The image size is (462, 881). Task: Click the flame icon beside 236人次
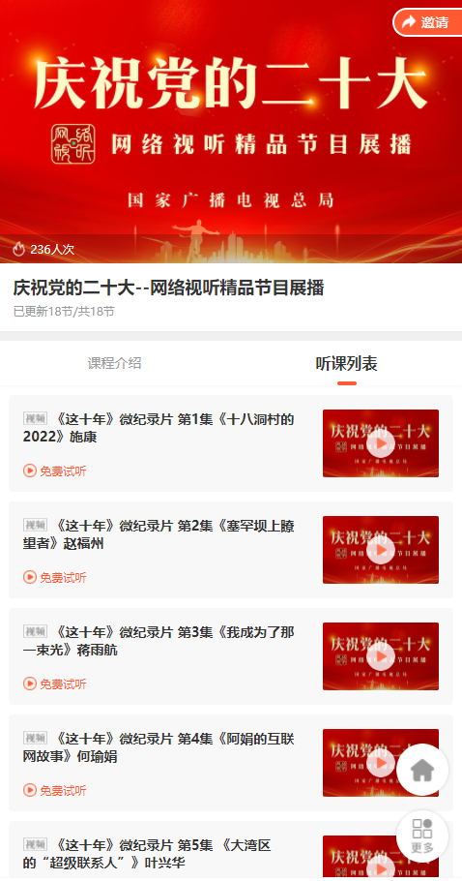tap(19, 249)
